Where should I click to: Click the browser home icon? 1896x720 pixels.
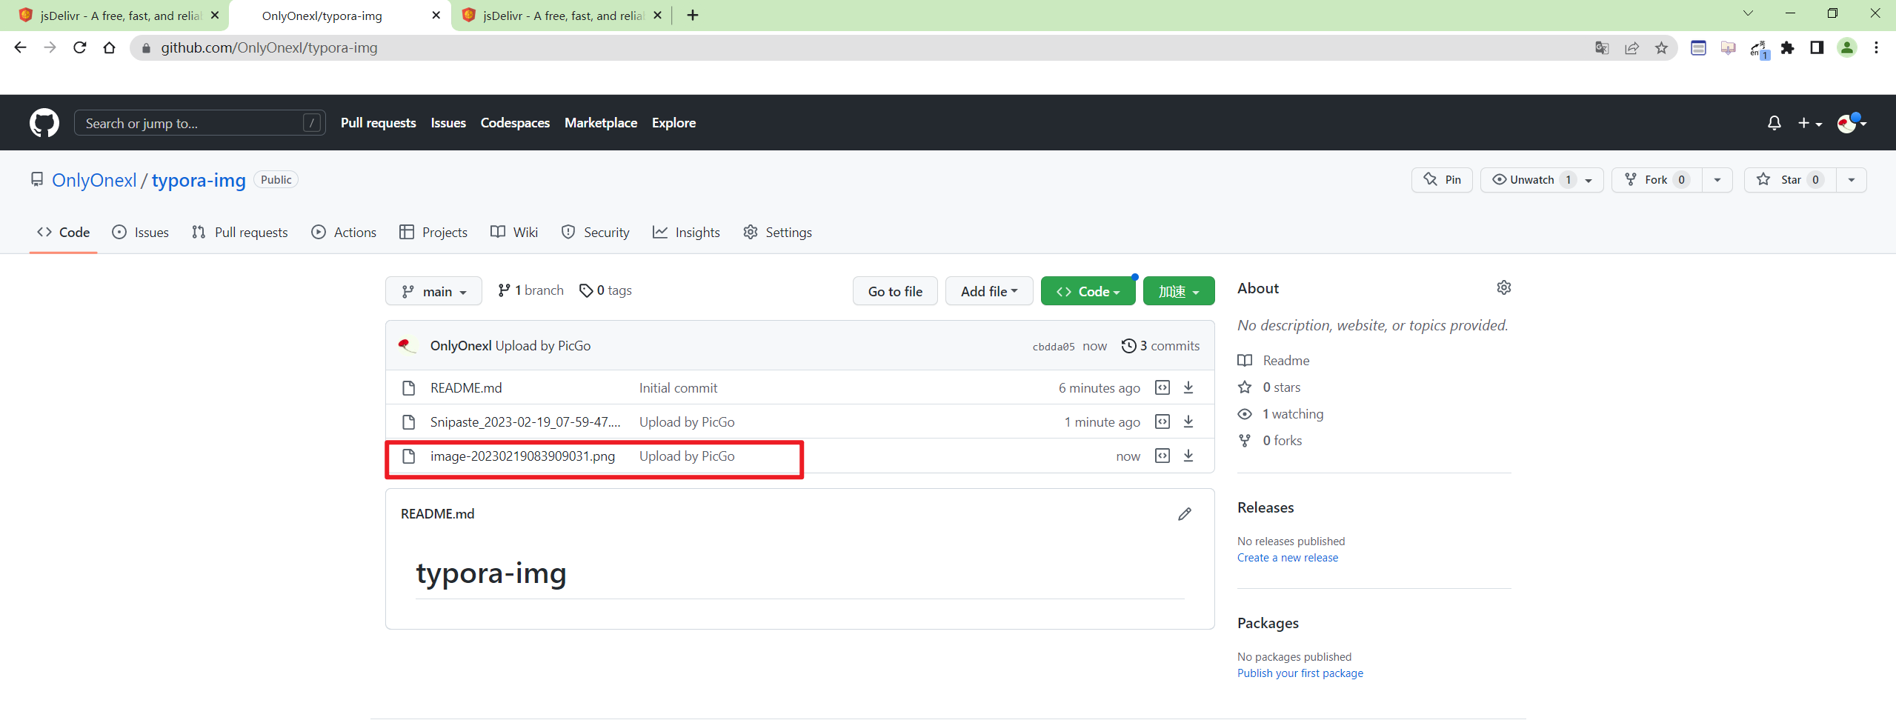[x=109, y=47]
